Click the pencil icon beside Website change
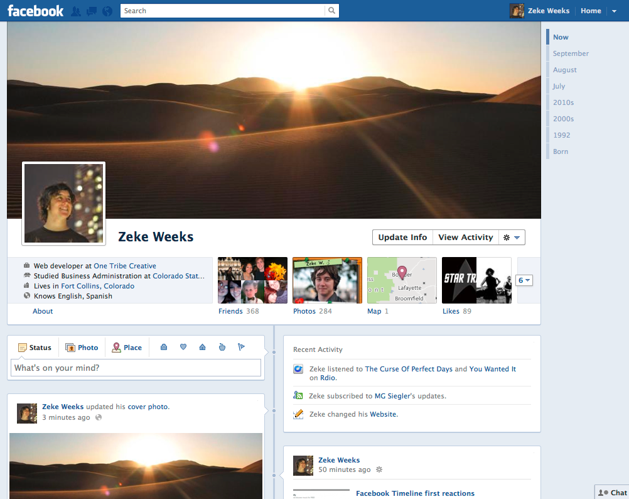The width and height of the screenshot is (629, 499). (x=298, y=414)
